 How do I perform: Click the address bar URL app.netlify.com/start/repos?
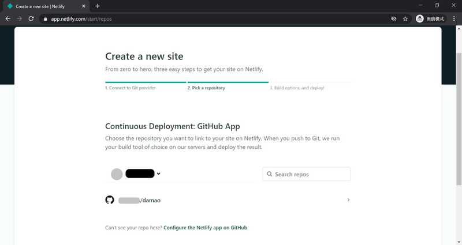[81, 19]
